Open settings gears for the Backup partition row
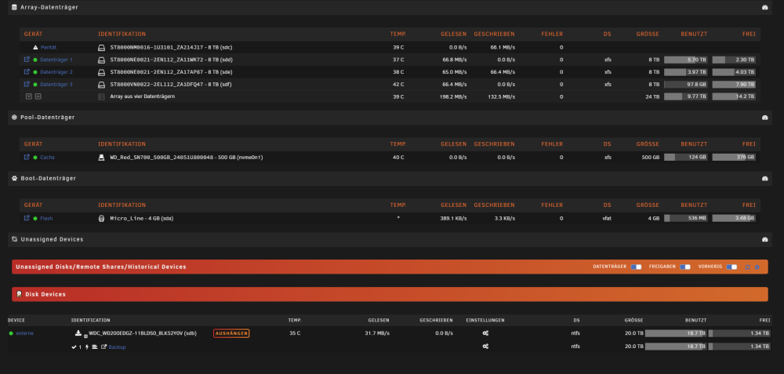 (x=485, y=346)
